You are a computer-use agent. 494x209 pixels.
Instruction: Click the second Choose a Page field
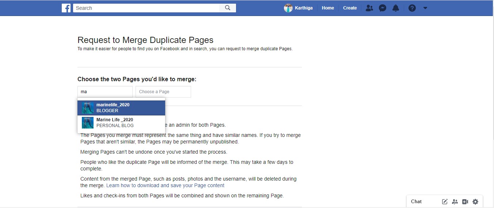pyautogui.click(x=163, y=92)
